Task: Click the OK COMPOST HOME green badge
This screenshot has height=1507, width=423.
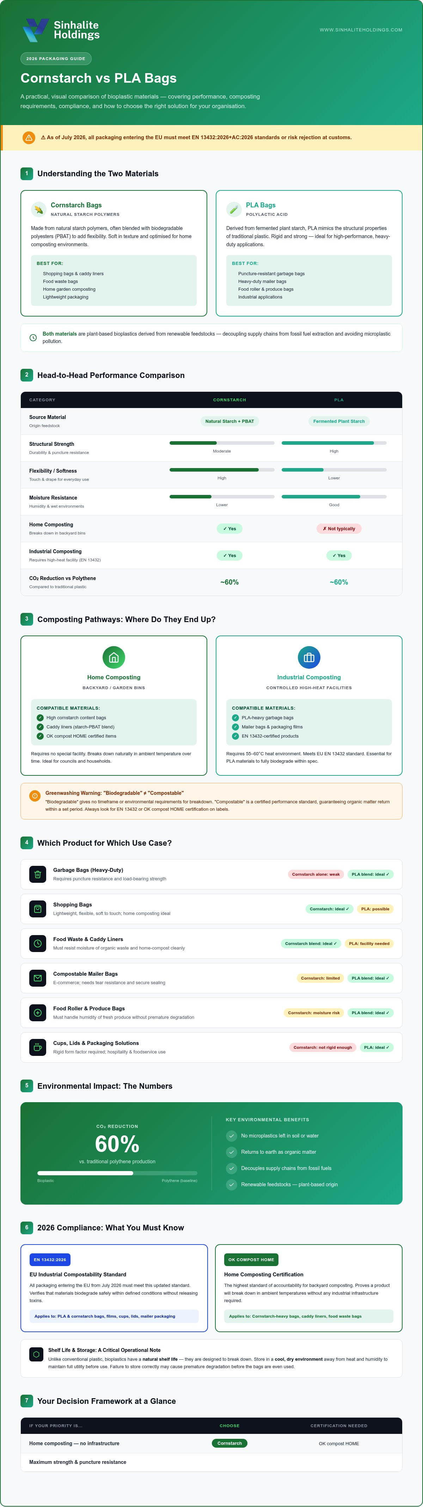Action: tap(251, 1259)
